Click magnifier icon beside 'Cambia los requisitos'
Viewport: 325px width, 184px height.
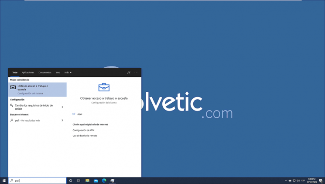pyautogui.click(x=12, y=105)
